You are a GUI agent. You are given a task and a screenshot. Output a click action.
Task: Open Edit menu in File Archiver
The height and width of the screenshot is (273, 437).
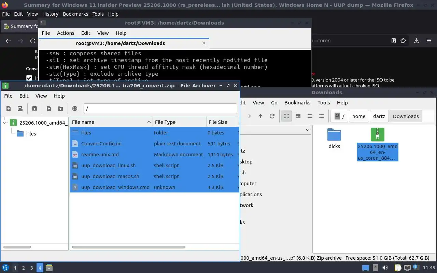24,96
